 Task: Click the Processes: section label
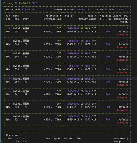tap(13, 135)
